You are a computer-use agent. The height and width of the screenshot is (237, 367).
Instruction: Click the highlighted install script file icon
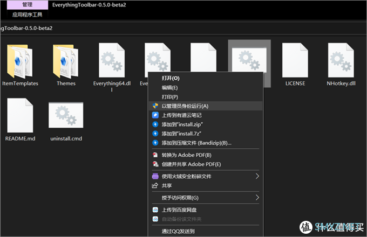coord(249,60)
